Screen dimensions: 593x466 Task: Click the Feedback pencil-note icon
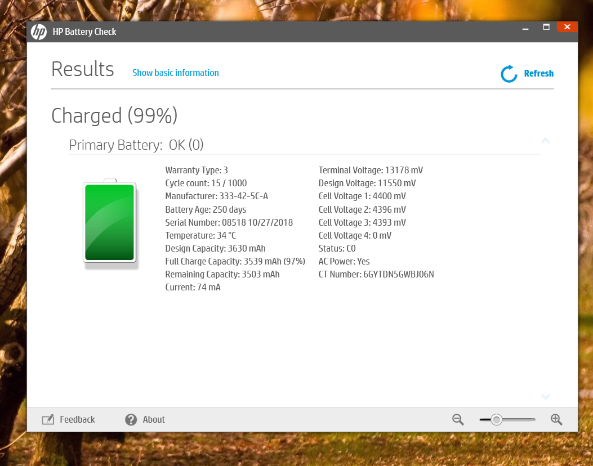click(x=48, y=420)
